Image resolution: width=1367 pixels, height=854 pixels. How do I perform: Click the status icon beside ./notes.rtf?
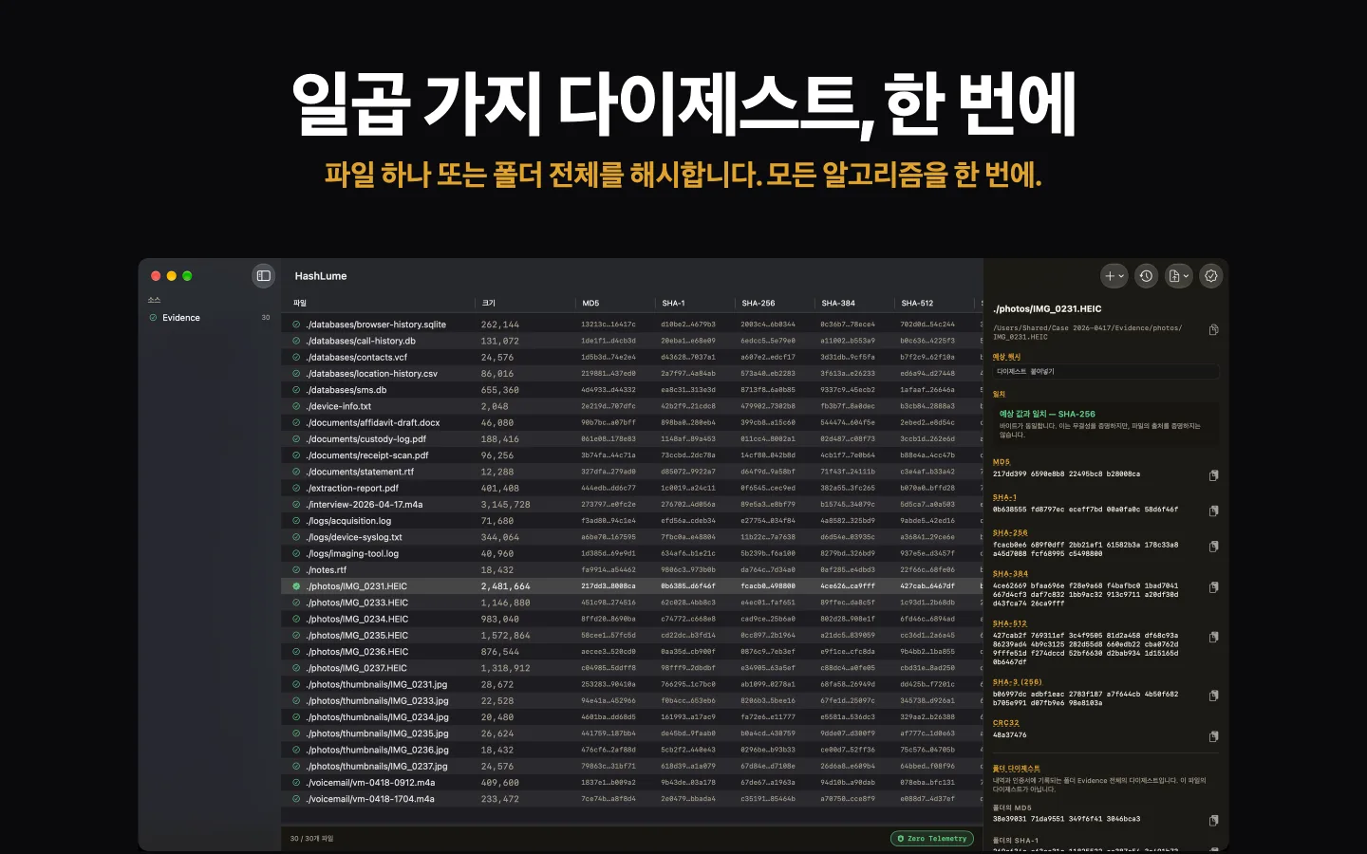[296, 570]
